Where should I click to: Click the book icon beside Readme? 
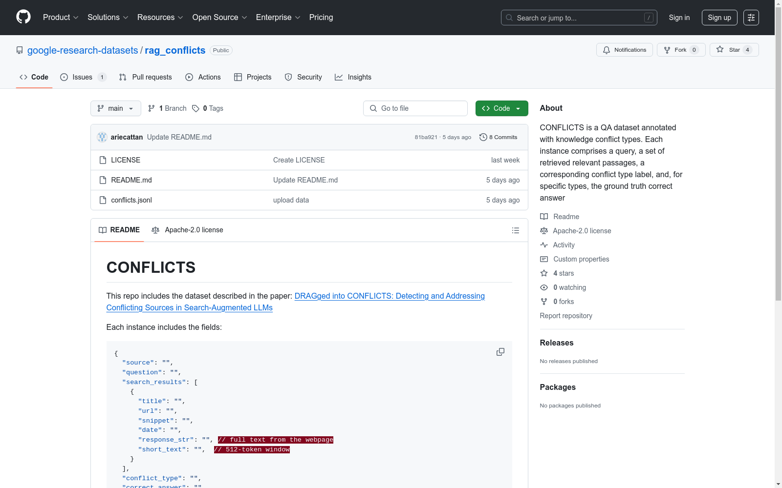(x=544, y=217)
